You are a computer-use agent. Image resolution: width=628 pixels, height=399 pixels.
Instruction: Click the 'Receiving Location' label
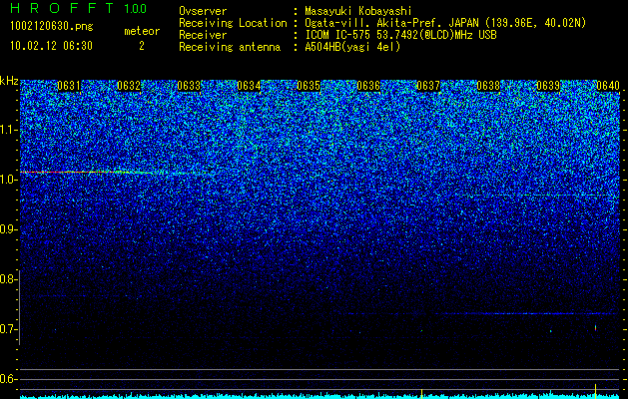233,23
